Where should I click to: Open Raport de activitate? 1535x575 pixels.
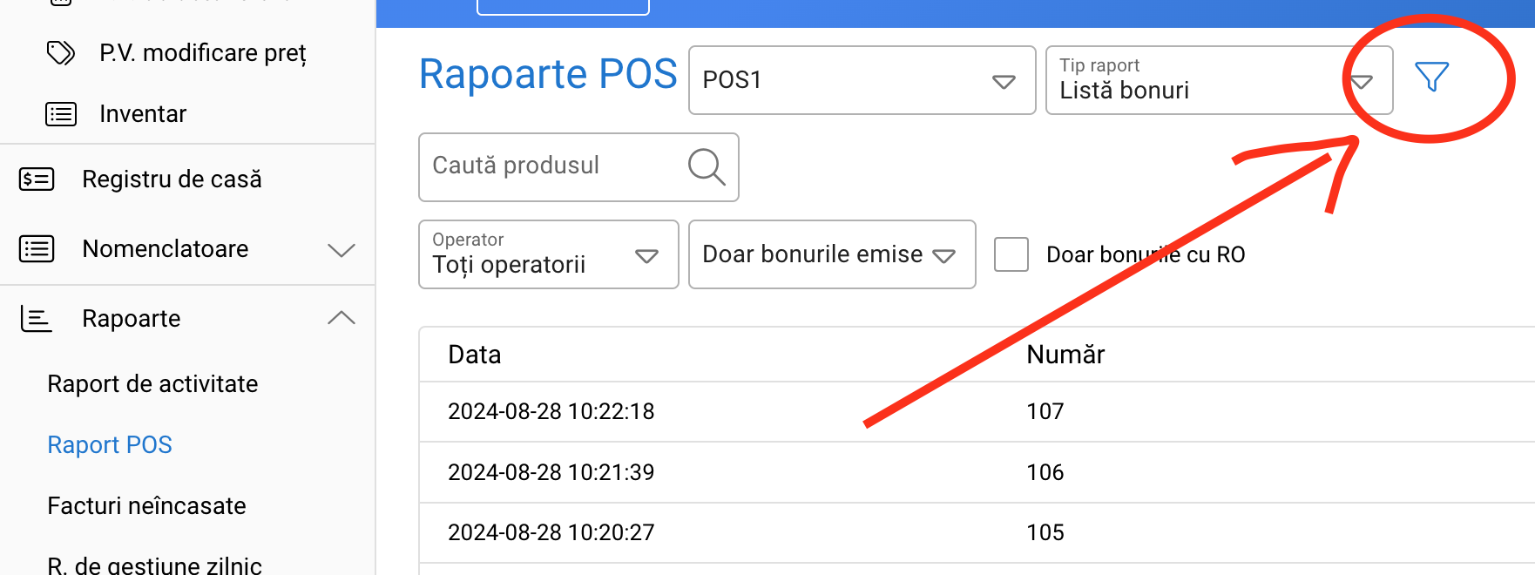click(152, 384)
